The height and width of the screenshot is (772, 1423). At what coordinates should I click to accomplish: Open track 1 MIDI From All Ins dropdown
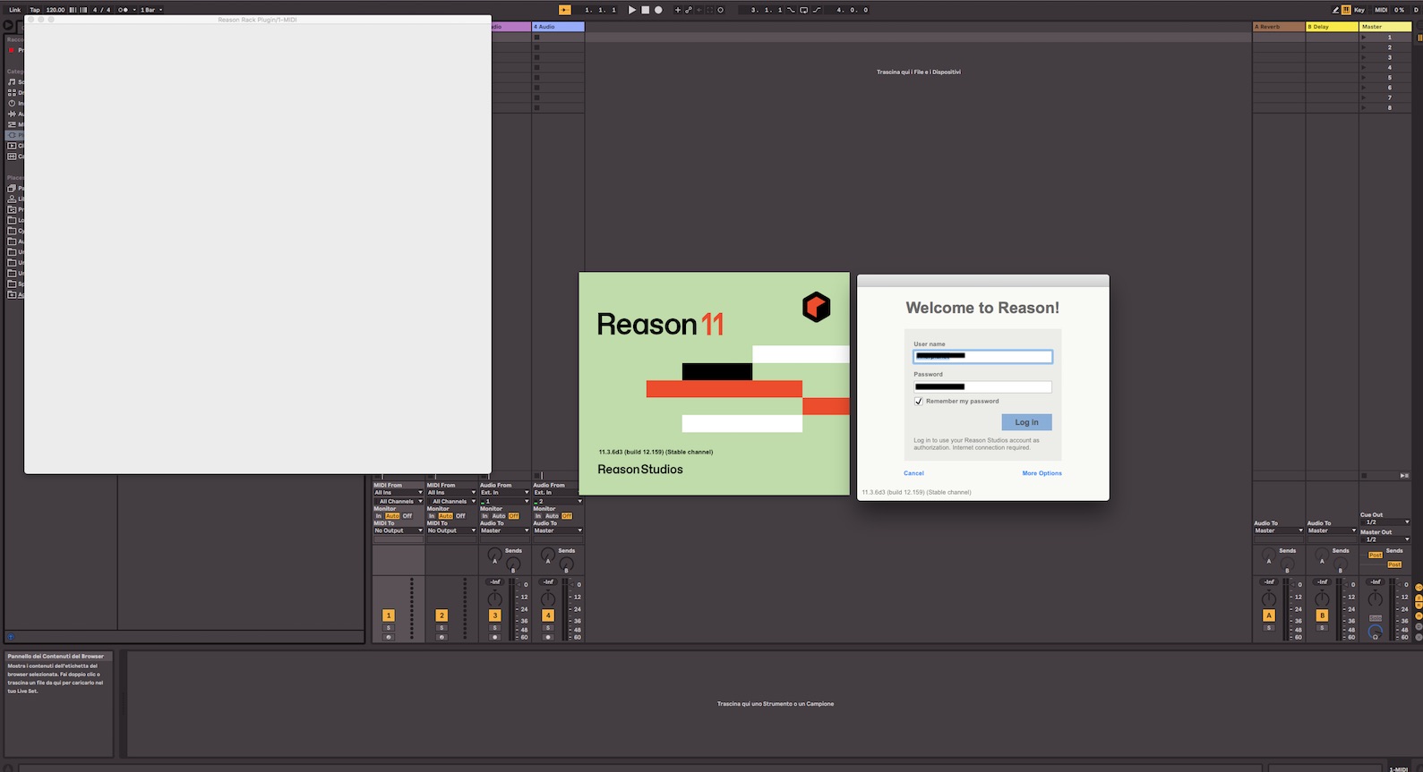tap(398, 492)
